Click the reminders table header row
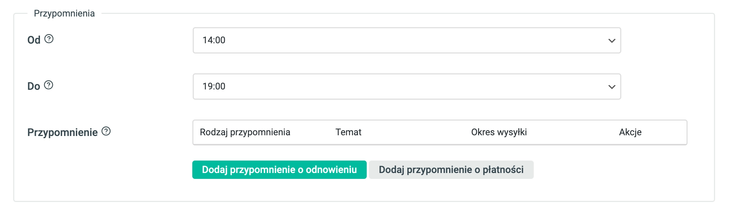This screenshot has width=729, height=217. 440,132
